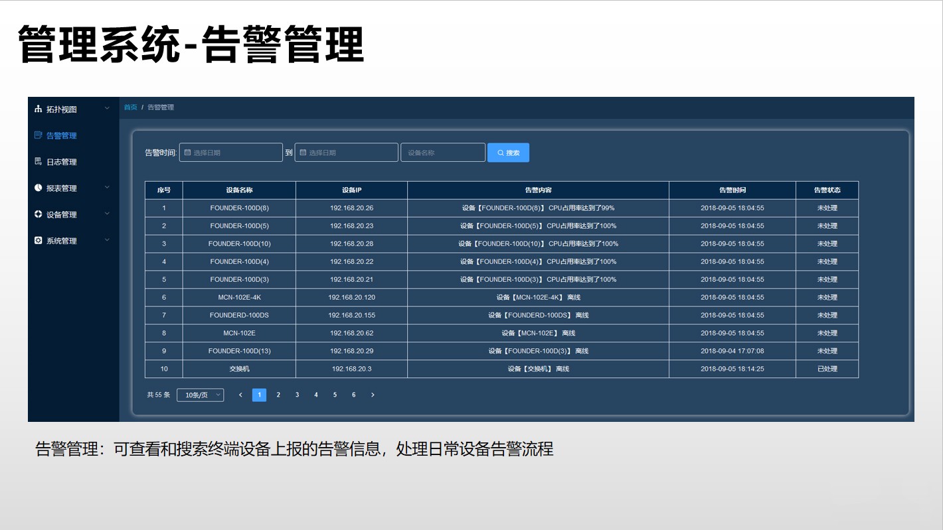Image resolution: width=943 pixels, height=530 pixels.
Task: Expand the 报表管理 menu chevron
Action: tap(107, 188)
